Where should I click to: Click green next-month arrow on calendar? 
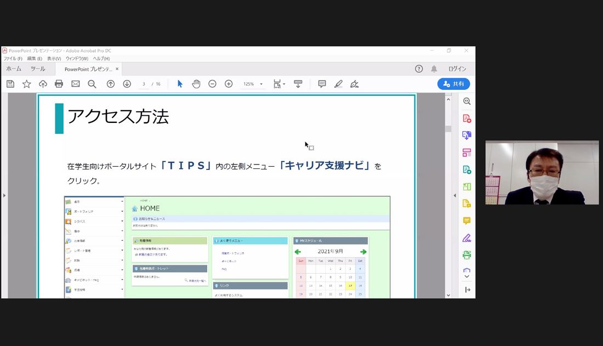(x=363, y=252)
